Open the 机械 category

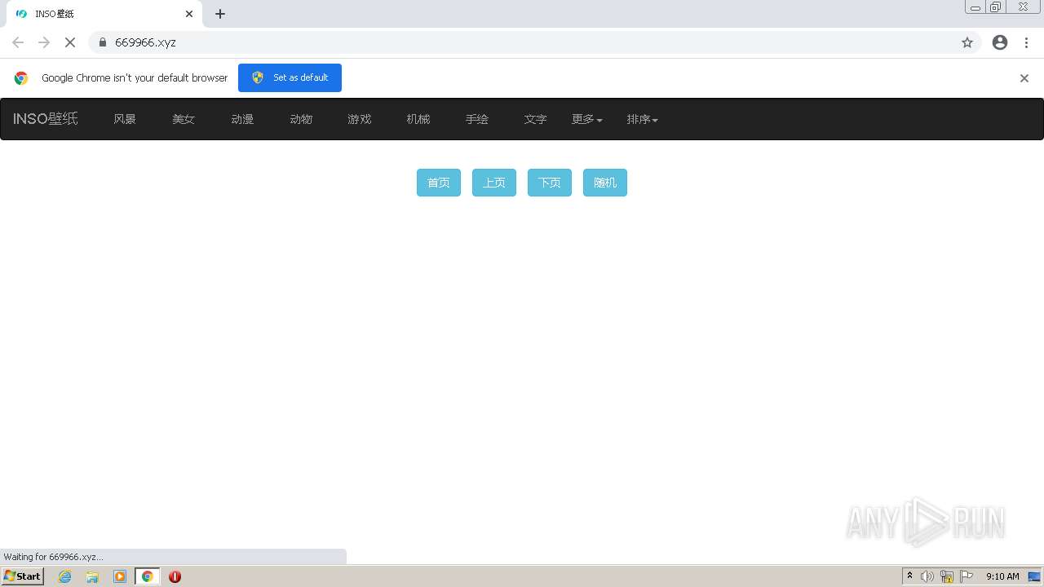click(418, 119)
